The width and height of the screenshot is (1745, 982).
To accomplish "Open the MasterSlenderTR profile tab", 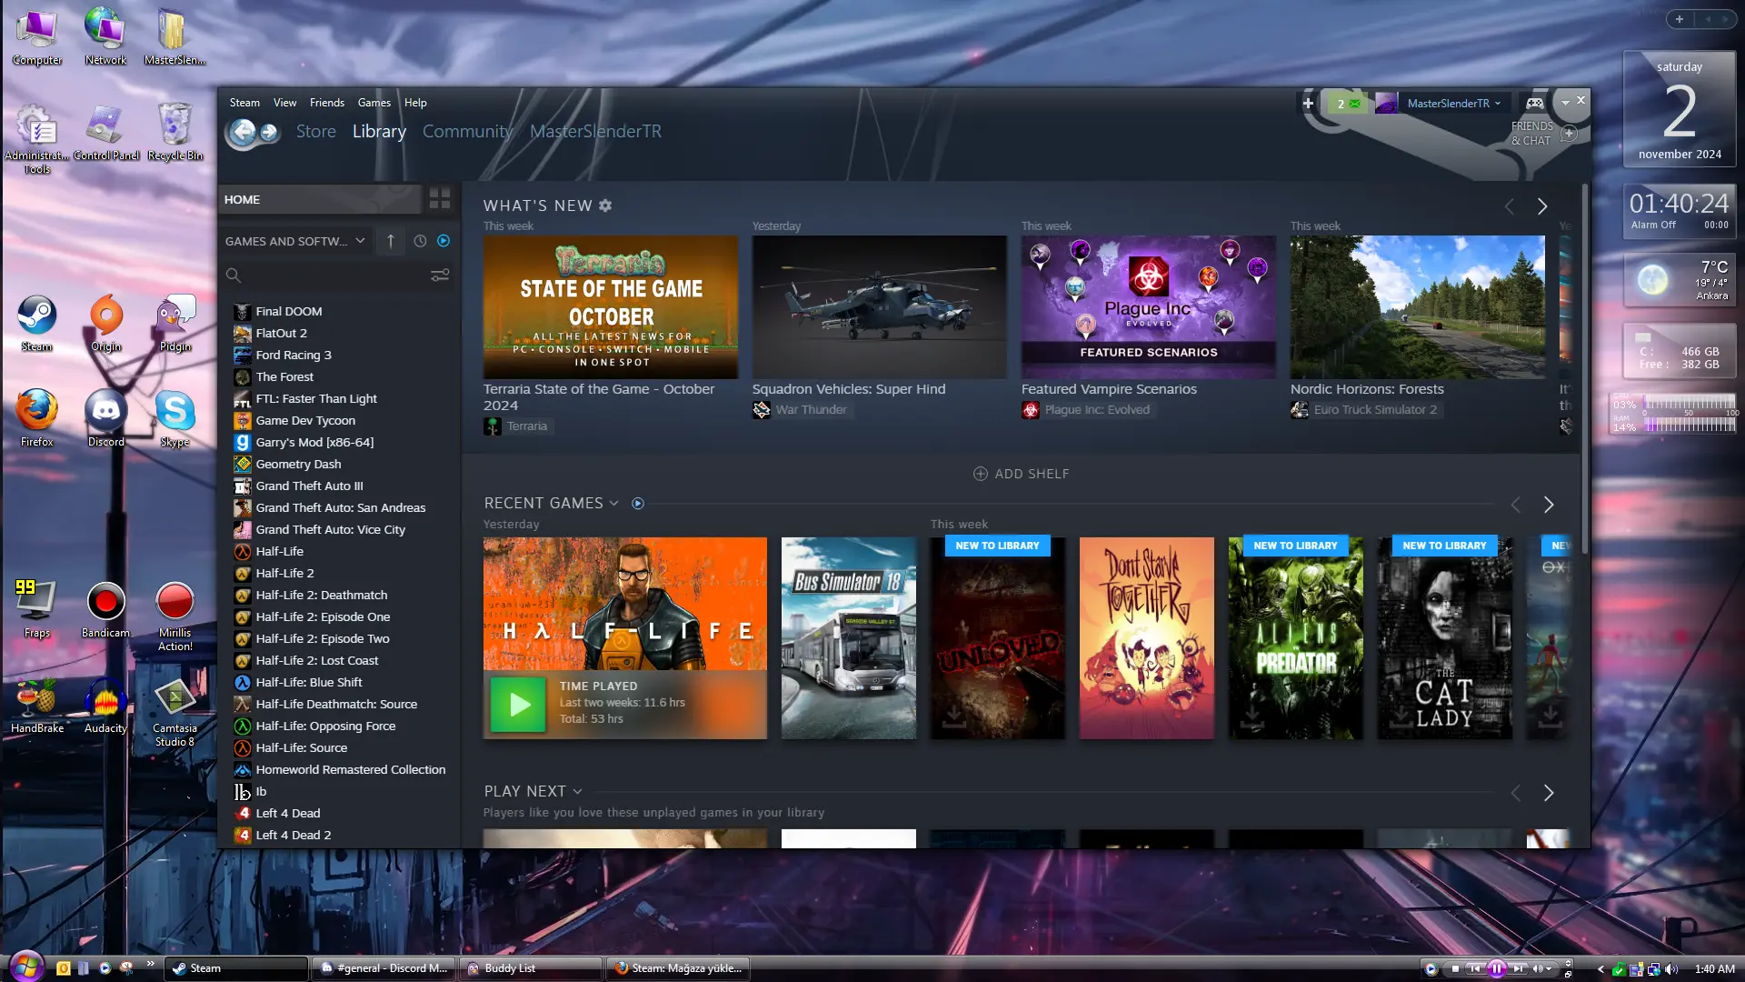I will [595, 132].
